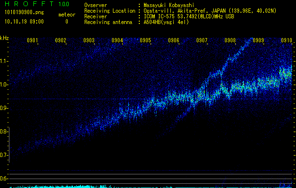Click the A504HB(yagi 4el) antenna text

coord(166,22)
